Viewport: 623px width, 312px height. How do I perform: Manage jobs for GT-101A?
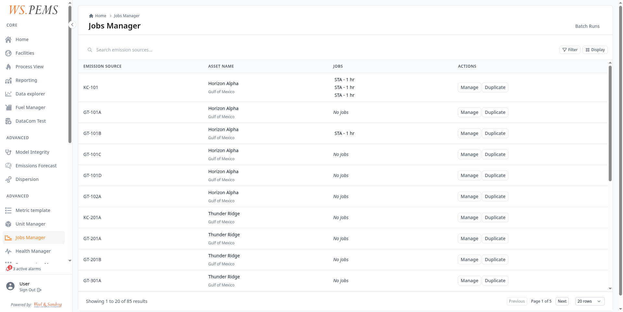point(469,112)
